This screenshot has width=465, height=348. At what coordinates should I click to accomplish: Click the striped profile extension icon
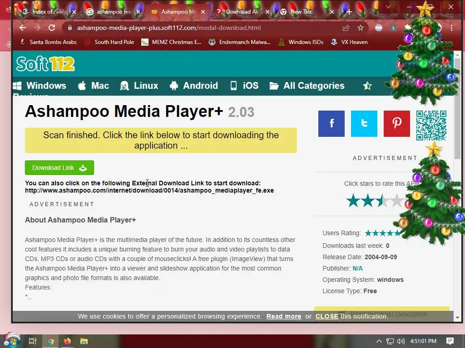tap(379, 28)
